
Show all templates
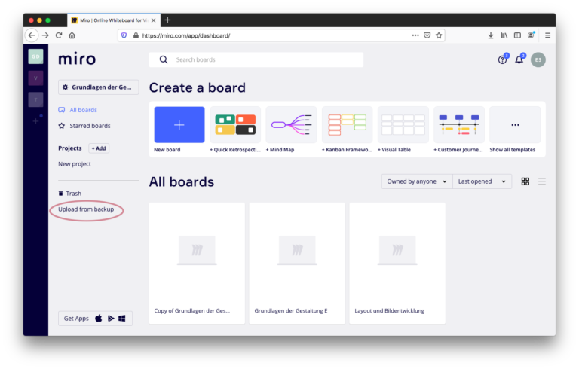coord(515,125)
